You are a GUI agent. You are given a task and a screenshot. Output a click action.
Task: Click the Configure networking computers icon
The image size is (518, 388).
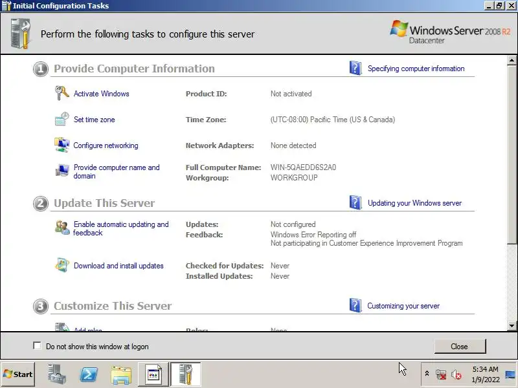point(62,145)
